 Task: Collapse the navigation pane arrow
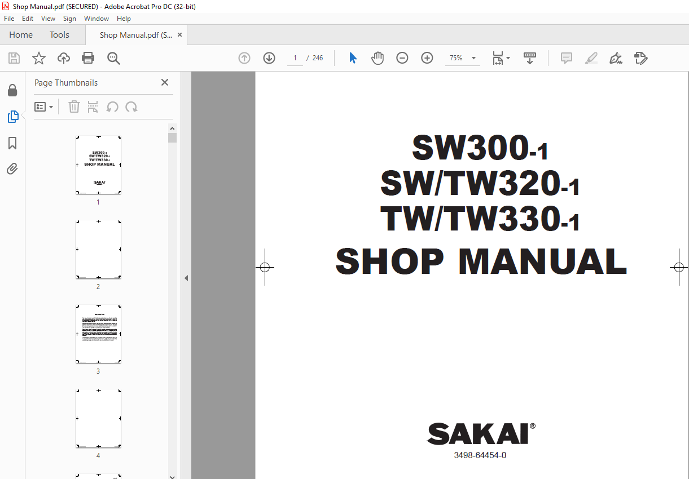tap(186, 278)
